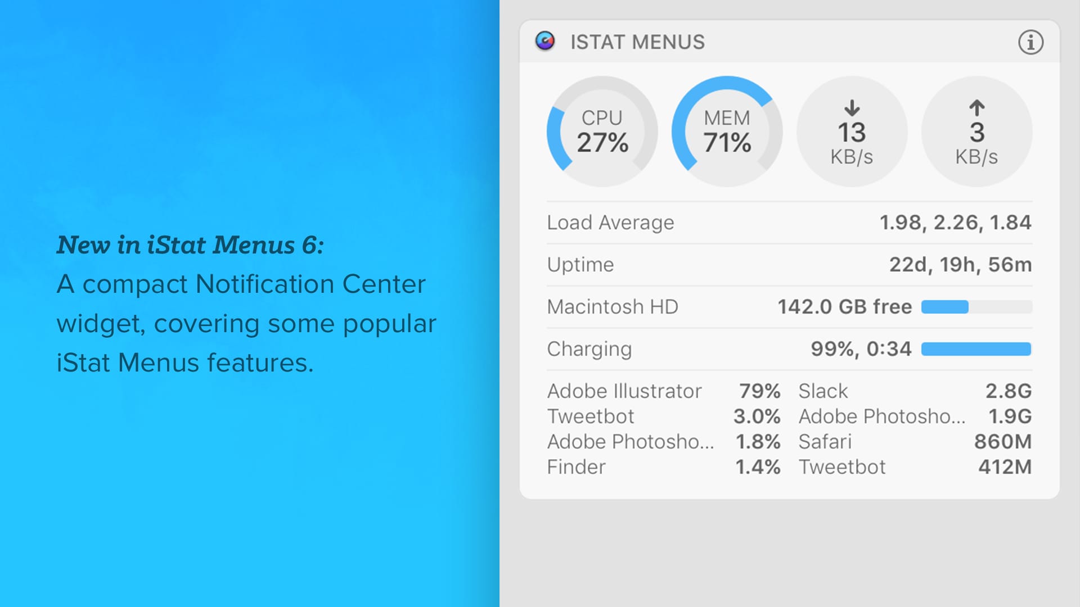Click the Charging battery level bar
The width and height of the screenshot is (1080, 607).
point(976,349)
